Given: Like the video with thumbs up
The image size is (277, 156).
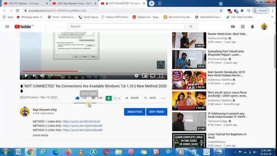Looking at the screenshot, I should pyautogui.click(x=77, y=98).
